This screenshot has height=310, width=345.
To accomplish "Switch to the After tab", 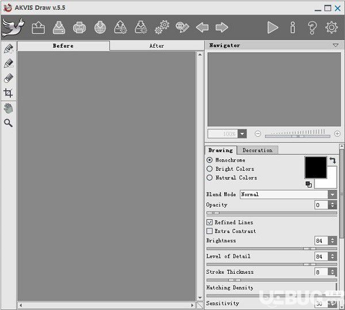I will pyautogui.click(x=156, y=46).
